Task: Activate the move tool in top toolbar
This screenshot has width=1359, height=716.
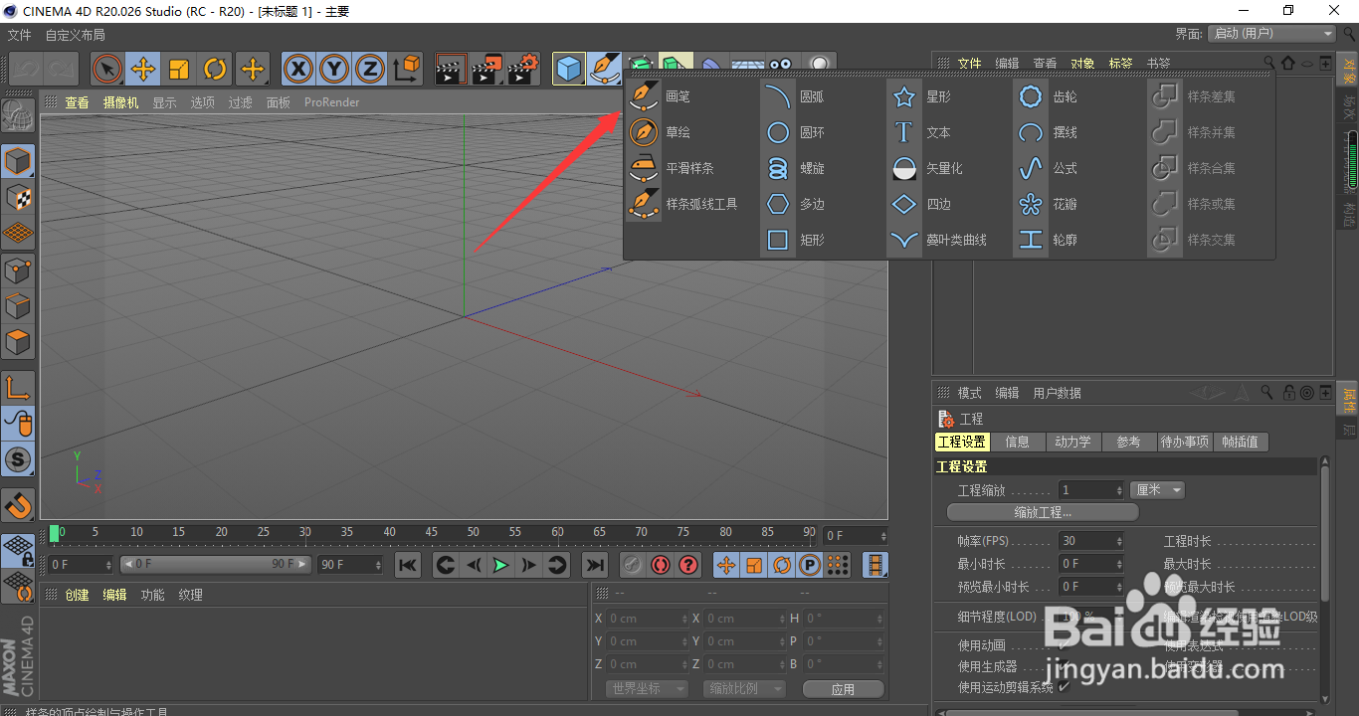Action: (143, 69)
